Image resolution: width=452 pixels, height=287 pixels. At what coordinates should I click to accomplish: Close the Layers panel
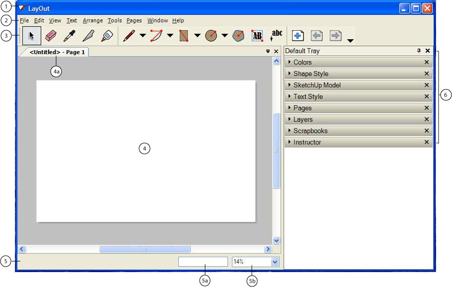(x=427, y=119)
